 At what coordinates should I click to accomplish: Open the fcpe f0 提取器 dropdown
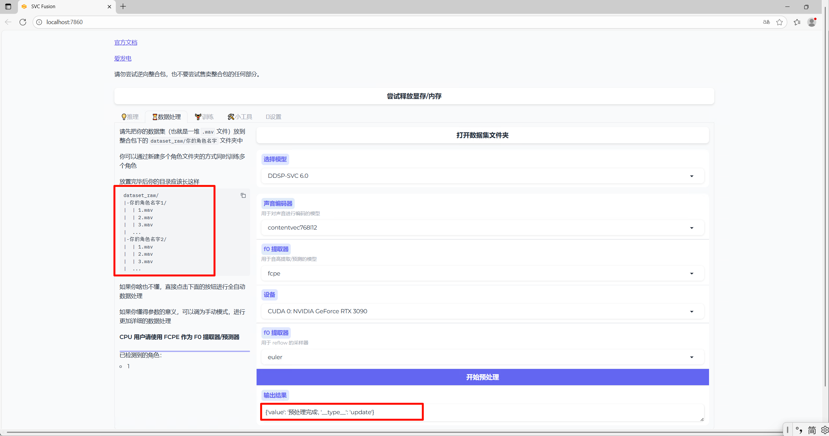pyautogui.click(x=482, y=274)
